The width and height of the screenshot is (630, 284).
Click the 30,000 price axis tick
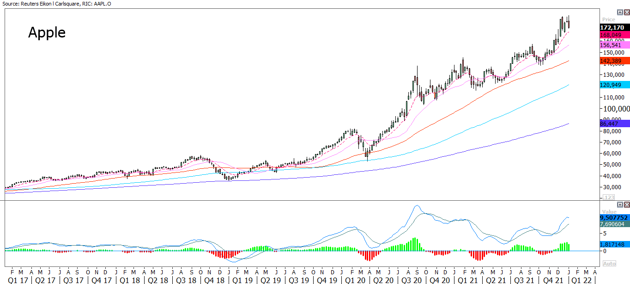tap(612, 187)
